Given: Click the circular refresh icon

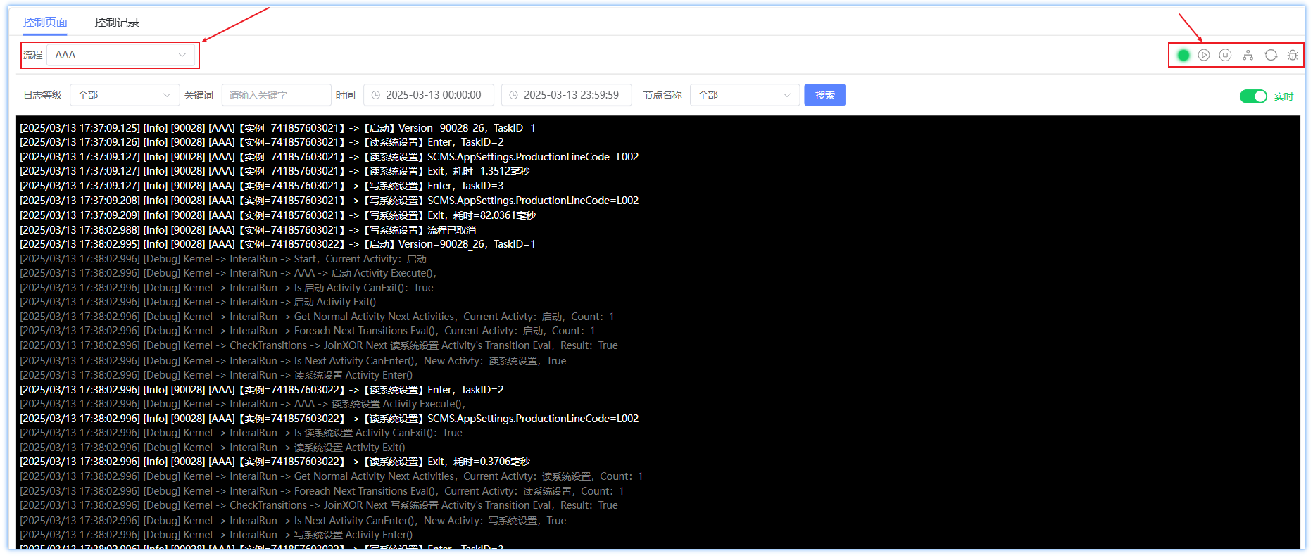Looking at the screenshot, I should click(1271, 55).
